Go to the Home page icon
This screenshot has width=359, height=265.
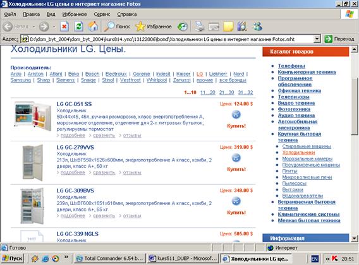tap(93, 26)
